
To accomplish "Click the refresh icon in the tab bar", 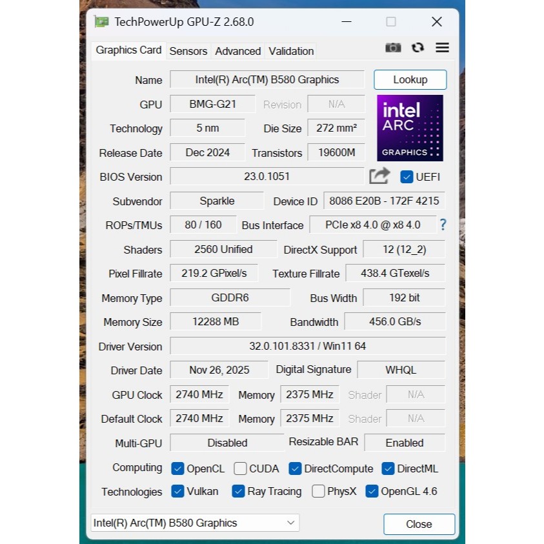I will click(418, 48).
